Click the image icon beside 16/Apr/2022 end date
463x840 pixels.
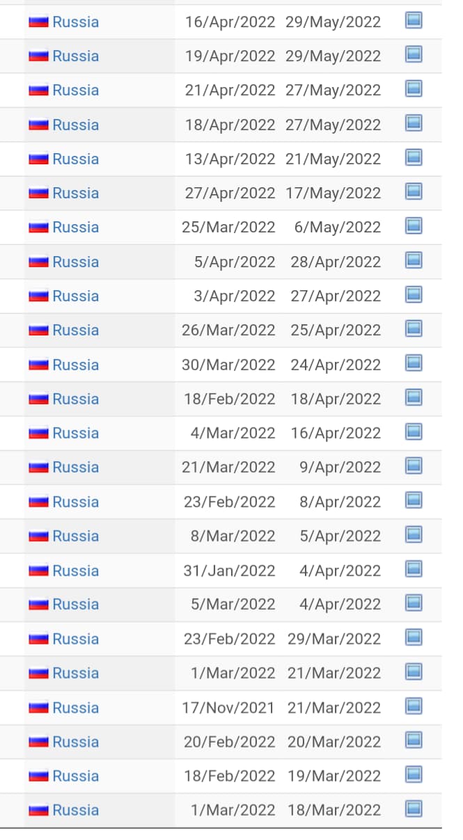[x=414, y=432]
